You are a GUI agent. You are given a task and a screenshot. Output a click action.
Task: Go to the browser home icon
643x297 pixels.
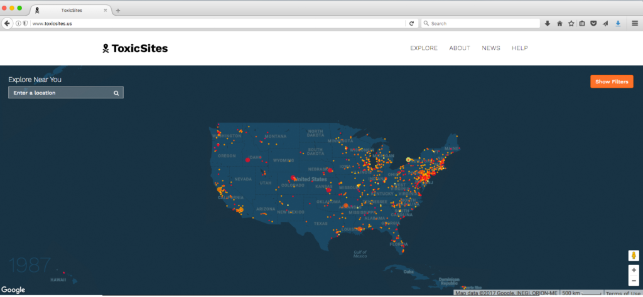pyautogui.click(x=559, y=24)
